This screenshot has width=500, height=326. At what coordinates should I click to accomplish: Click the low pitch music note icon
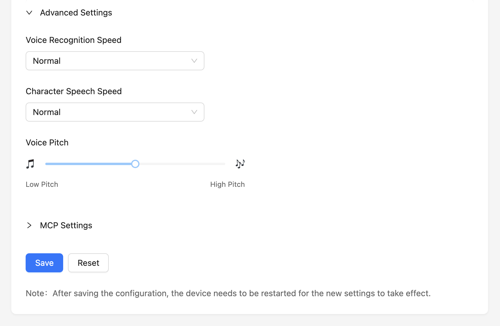(x=30, y=164)
